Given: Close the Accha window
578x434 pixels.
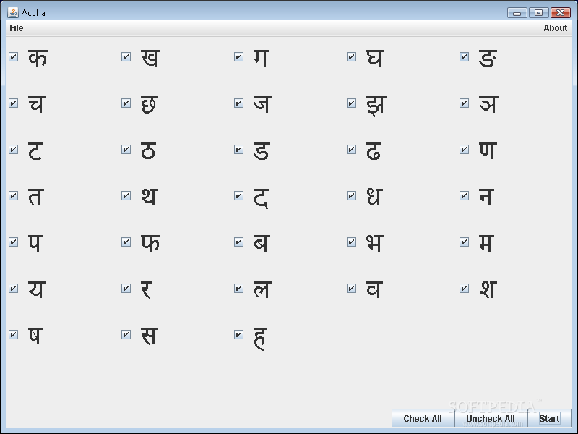Looking at the screenshot, I should click(x=561, y=13).
